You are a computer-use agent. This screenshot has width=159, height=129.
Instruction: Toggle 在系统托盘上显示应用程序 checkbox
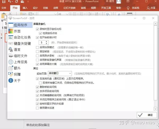[x=37, y=79]
